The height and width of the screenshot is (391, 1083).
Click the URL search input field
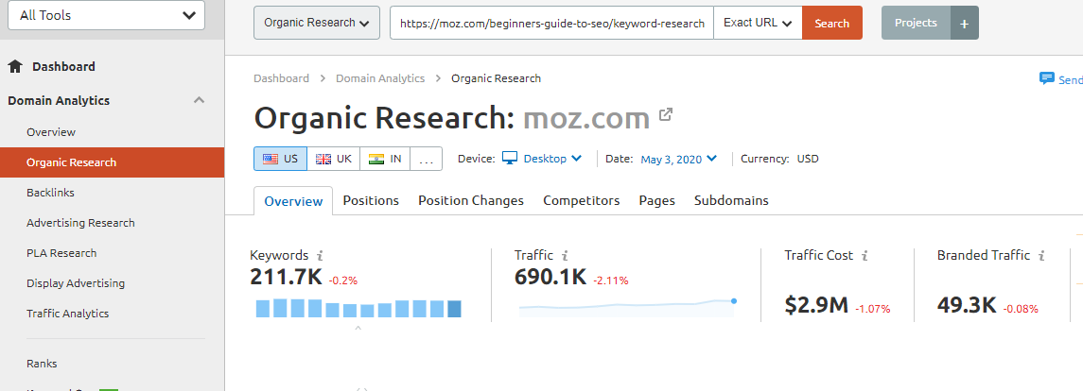(551, 23)
